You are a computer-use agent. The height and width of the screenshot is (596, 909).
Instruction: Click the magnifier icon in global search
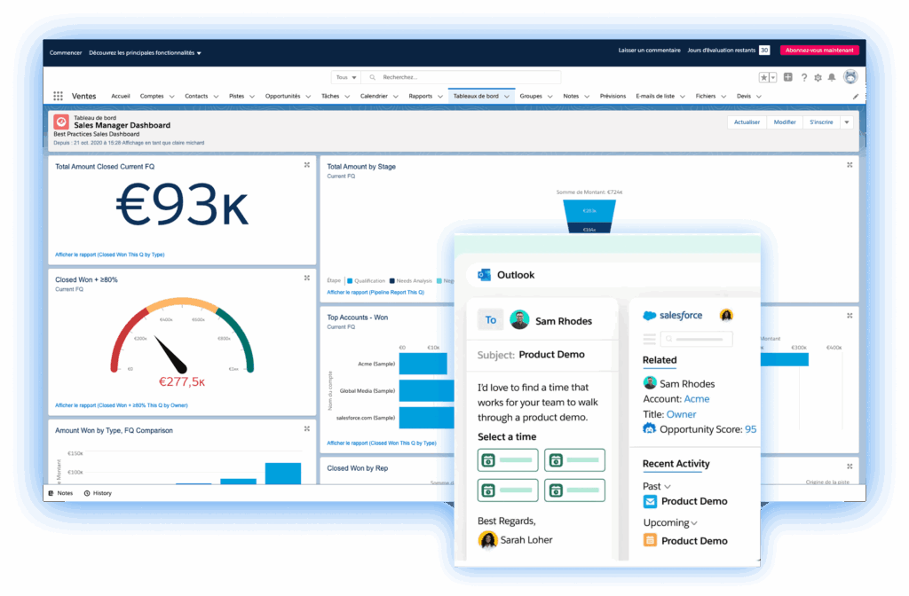[x=372, y=77]
